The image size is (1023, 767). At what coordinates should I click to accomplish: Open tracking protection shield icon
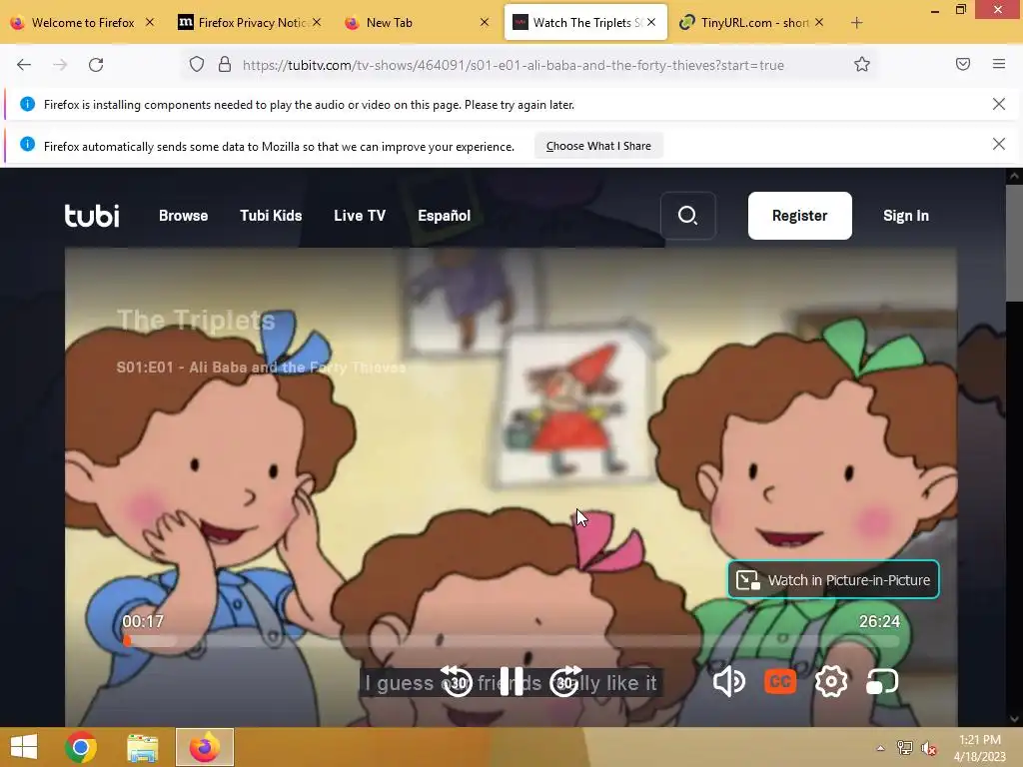coord(197,65)
